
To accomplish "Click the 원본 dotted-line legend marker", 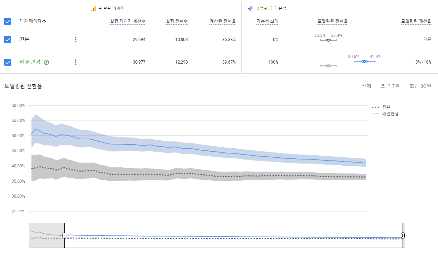I will 376,107.
